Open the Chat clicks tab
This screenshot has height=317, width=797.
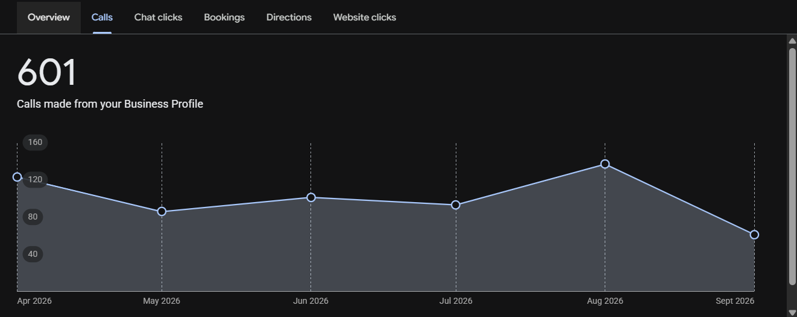[x=158, y=17]
